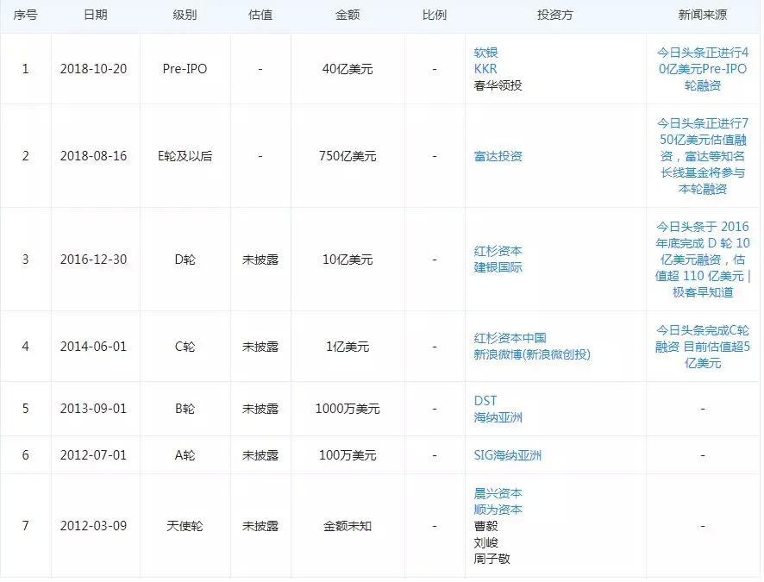The width and height of the screenshot is (764, 582).
Task: Click the 顺为资本 investor link
Action: point(498,510)
